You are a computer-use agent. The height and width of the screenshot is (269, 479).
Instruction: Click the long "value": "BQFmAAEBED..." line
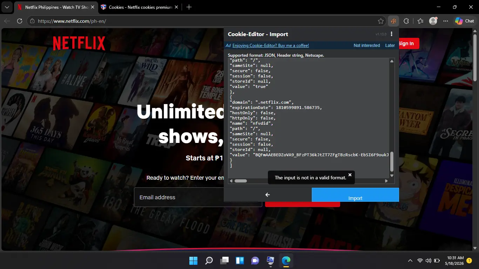pyautogui.click(x=309, y=155)
